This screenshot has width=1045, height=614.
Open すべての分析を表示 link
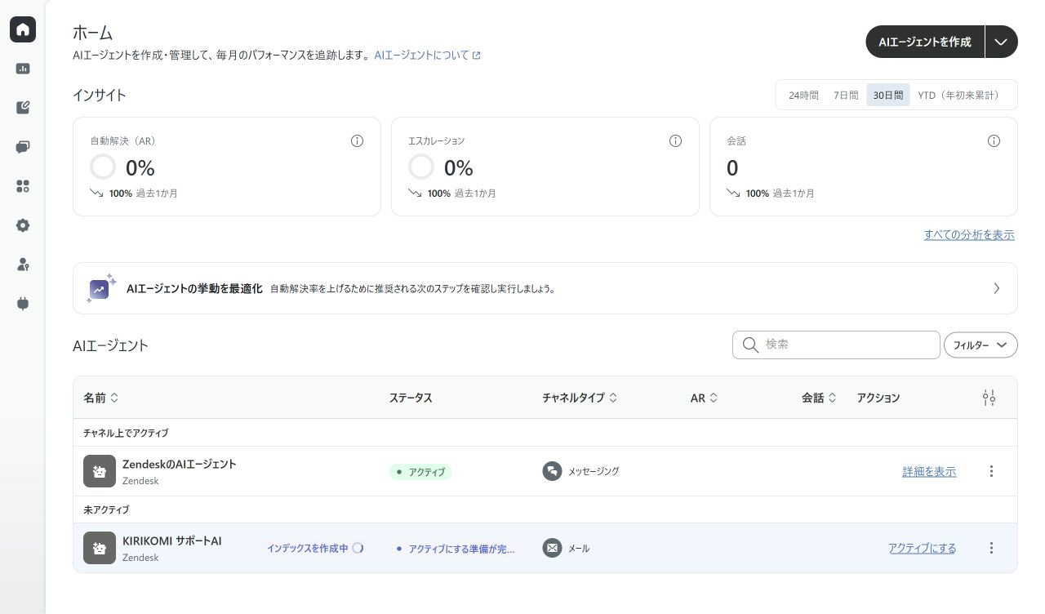(x=969, y=234)
